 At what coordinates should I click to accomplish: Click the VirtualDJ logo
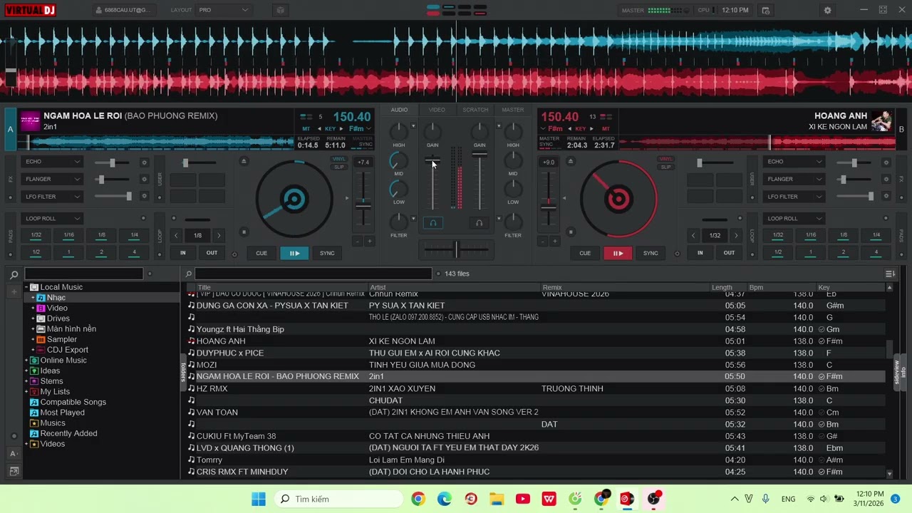tap(31, 10)
